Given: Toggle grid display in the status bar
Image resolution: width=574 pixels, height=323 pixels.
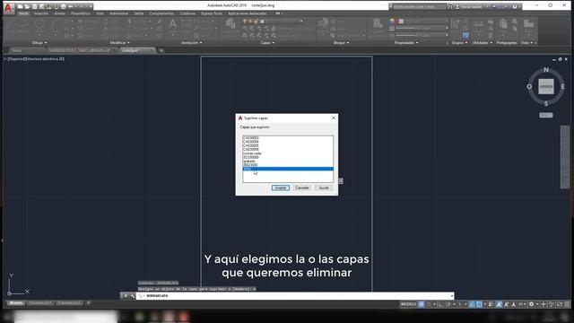Looking at the screenshot, I should click(x=422, y=304).
